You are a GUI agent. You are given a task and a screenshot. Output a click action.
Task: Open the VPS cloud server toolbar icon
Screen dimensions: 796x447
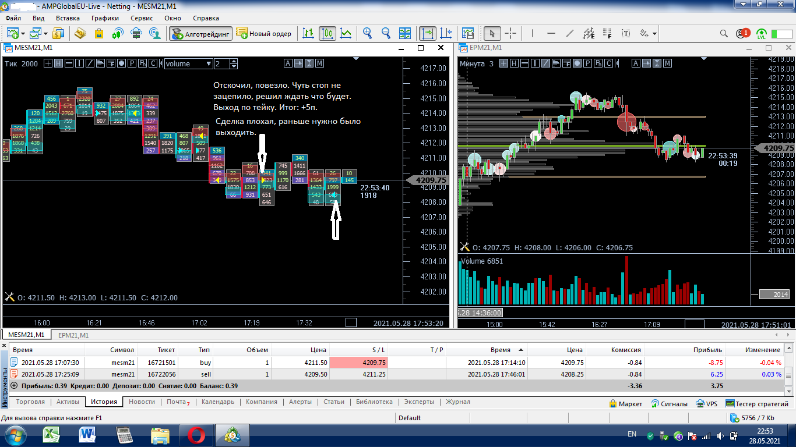[136, 33]
